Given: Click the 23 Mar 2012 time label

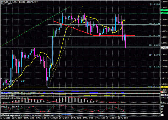Looking at the screenshot, I should point(5,118).
